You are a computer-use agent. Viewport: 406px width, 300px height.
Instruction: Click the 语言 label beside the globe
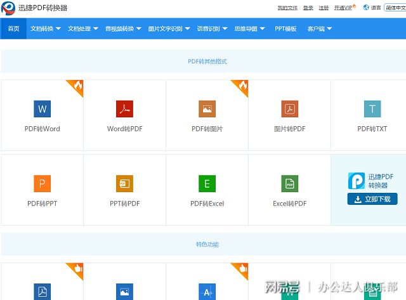[x=376, y=8]
